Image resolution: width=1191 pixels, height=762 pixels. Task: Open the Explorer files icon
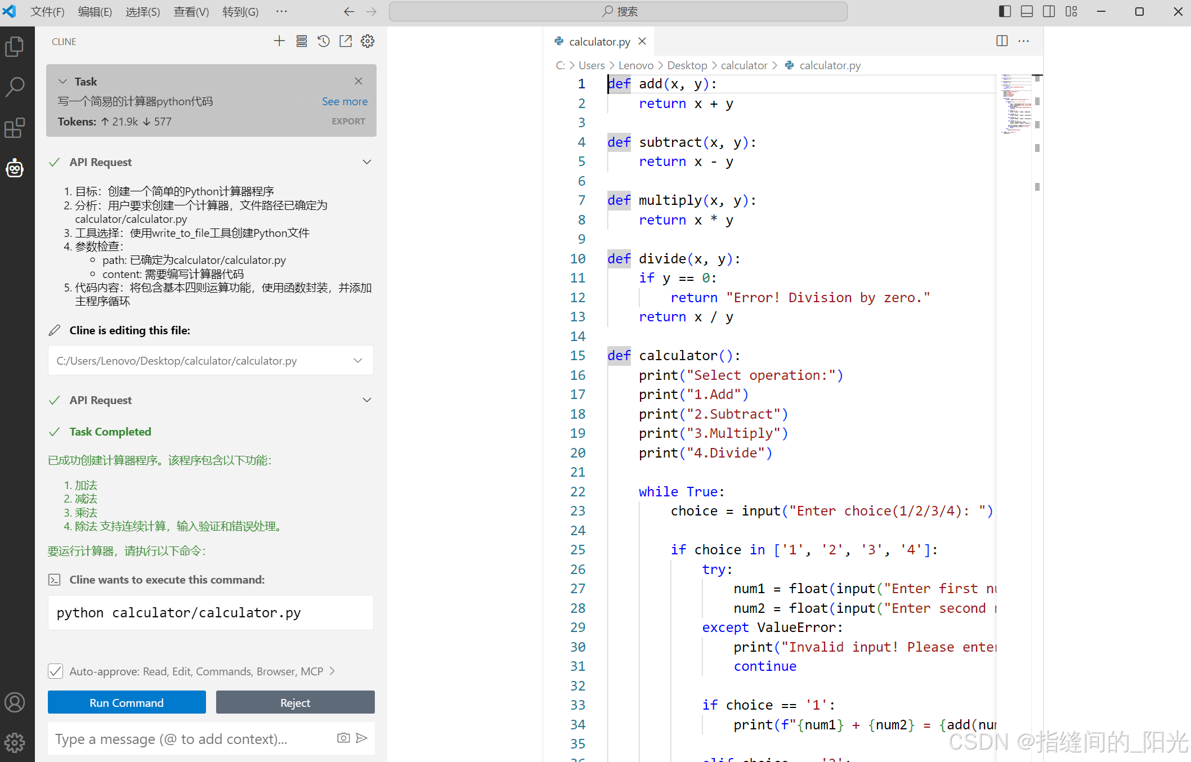(15, 46)
